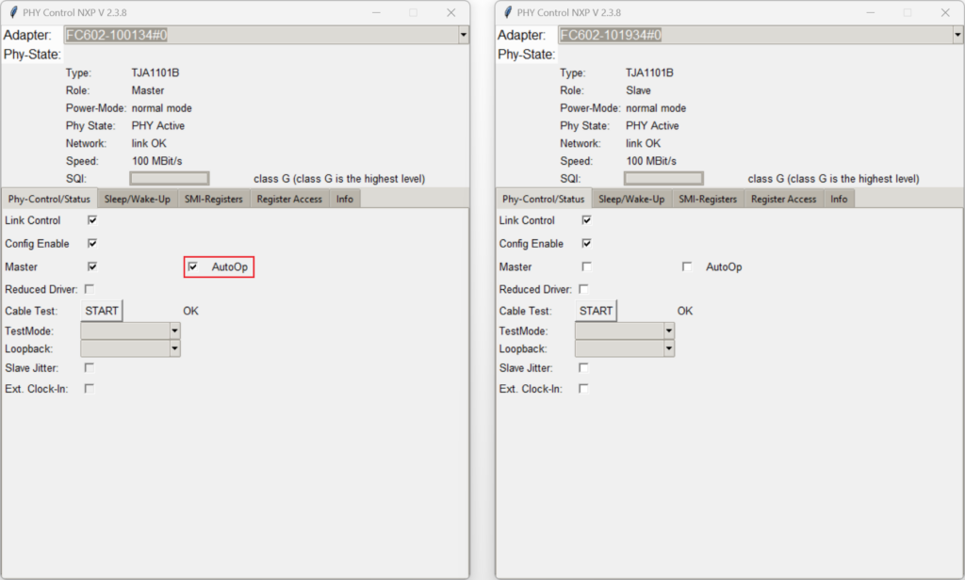Viewport: 965px width, 580px height.
Task: Open the FC602-101934#0 adapter dropdown arrow
Action: coord(957,35)
